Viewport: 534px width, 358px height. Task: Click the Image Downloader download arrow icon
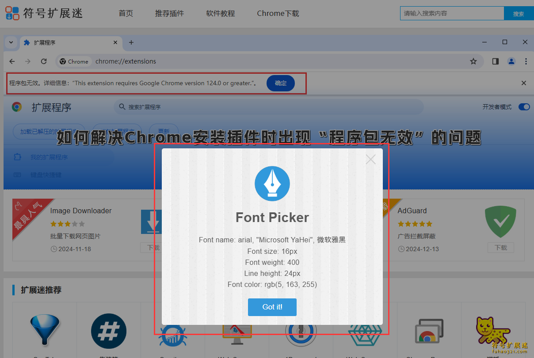[x=151, y=222]
